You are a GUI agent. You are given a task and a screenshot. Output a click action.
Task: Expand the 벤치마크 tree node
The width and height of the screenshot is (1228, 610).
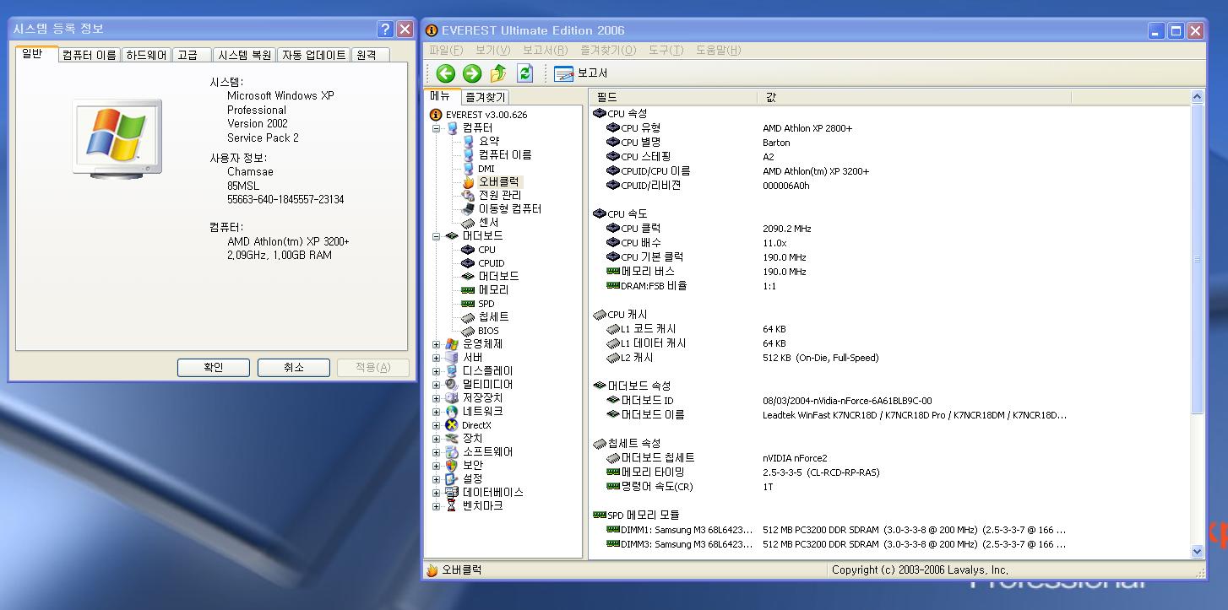click(x=436, y=506)
